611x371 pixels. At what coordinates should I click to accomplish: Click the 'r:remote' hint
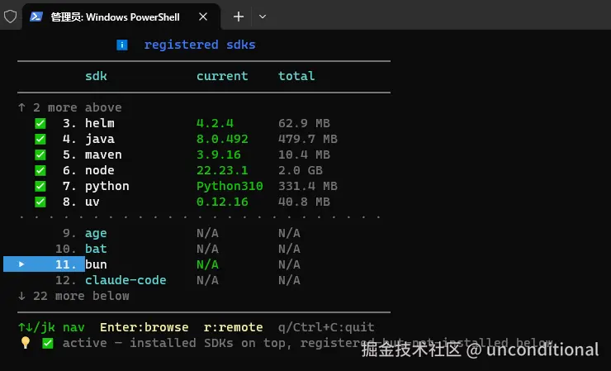tap(233, 327)
